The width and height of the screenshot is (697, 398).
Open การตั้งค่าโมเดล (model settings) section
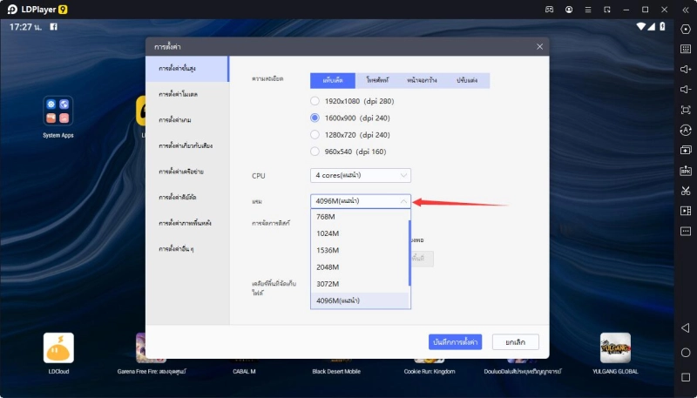pos(187,95)
